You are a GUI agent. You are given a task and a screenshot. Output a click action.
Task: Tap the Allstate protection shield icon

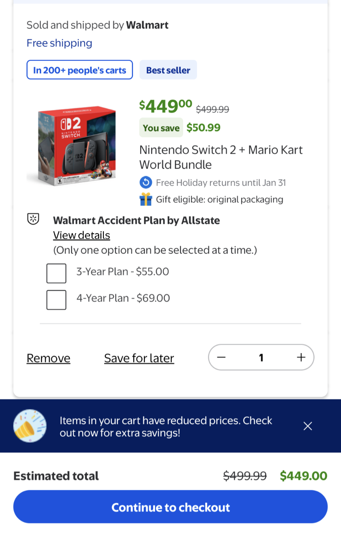33,219
